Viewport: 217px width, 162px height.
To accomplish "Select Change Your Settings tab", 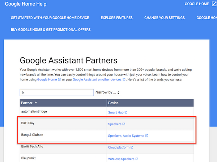I will [165, 18].
